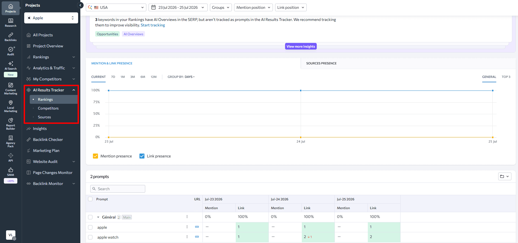
Task: Check the apple watch prompt checkbox
Action: (90, 237)
